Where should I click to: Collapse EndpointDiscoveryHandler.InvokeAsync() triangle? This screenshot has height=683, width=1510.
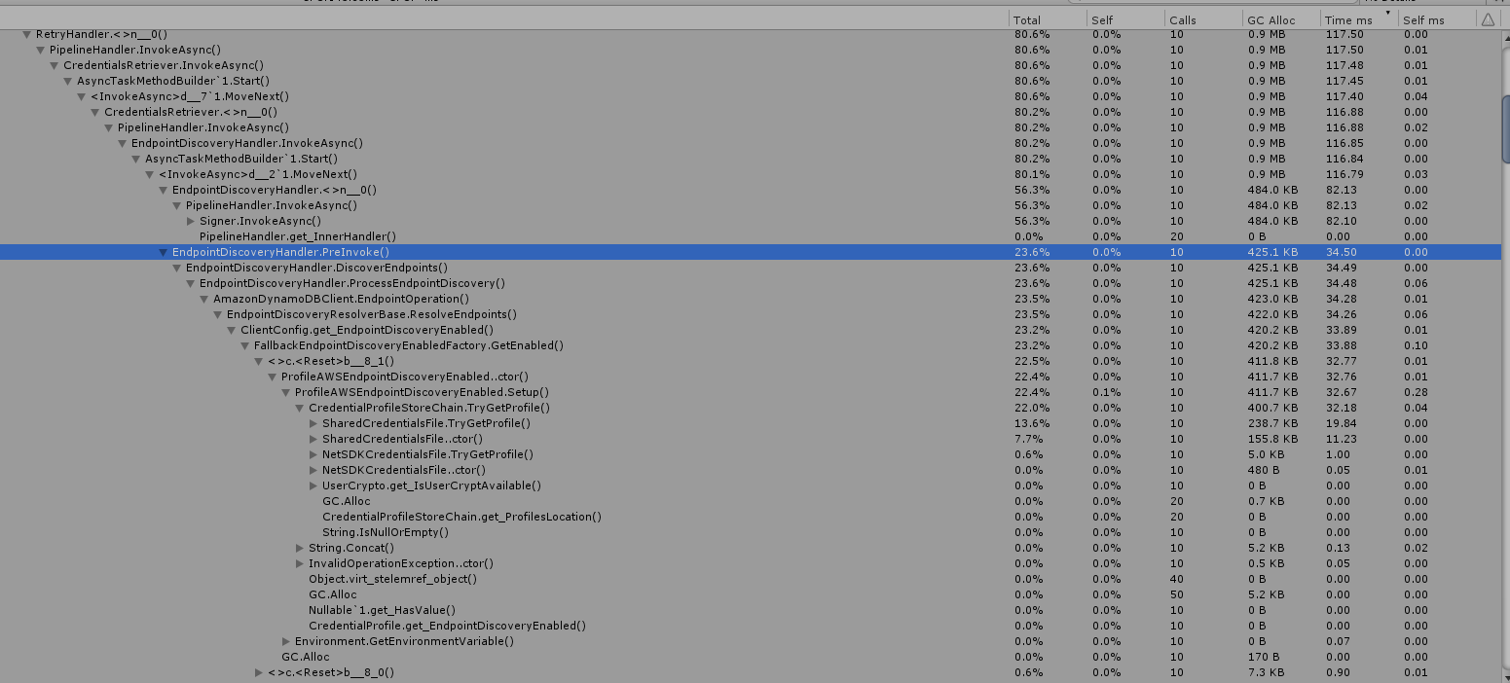coord(123,143)
